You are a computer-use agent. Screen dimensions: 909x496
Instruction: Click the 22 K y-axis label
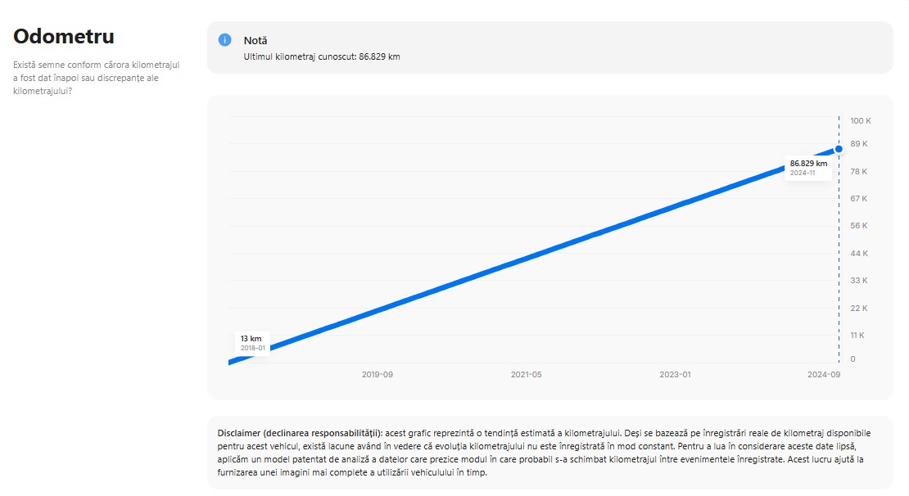click(858, 308)
